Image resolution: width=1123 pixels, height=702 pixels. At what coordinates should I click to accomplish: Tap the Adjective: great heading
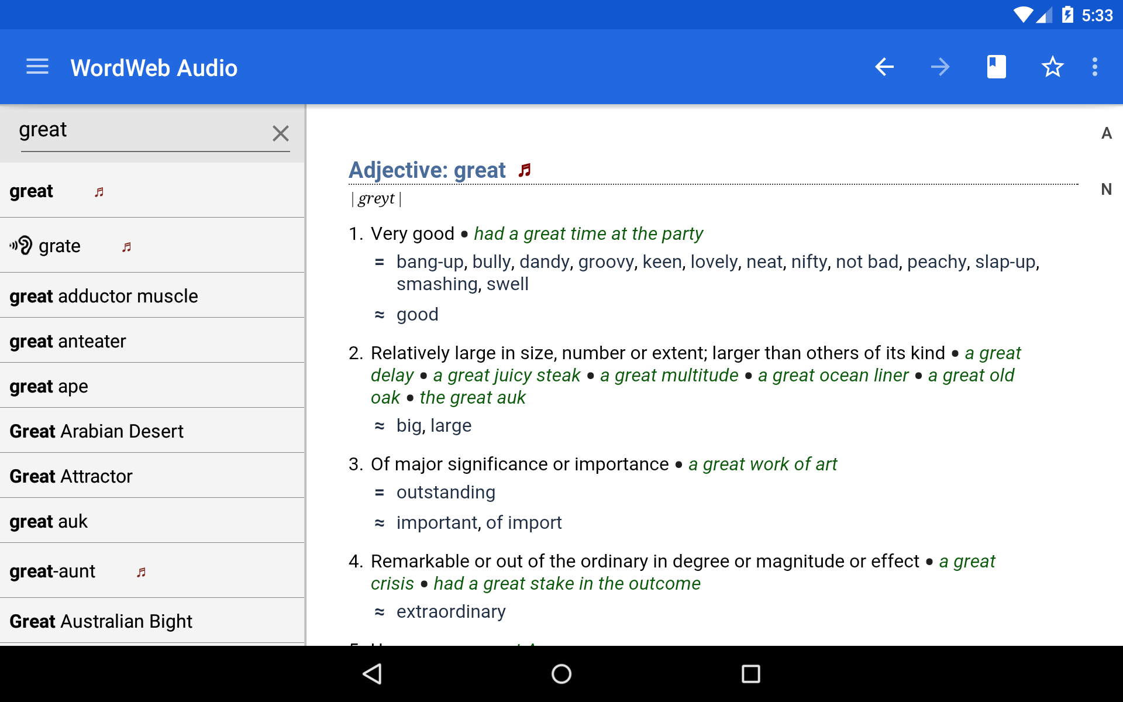click(427, 170)
